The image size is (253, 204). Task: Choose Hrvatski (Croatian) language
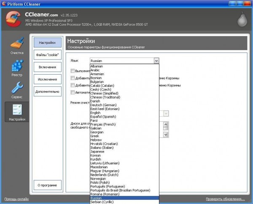124,144
